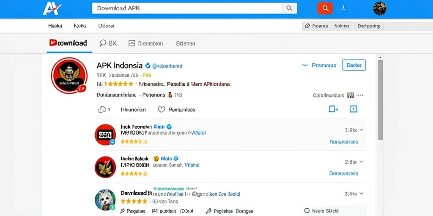Click the icon beside 'Optulecabais'
Screen dimensions: 433x216
click(x=351, y=95)
